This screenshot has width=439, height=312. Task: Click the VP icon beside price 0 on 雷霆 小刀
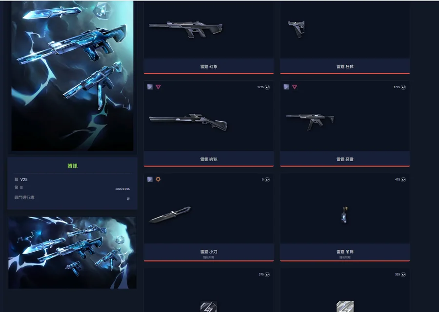[267, 180]
